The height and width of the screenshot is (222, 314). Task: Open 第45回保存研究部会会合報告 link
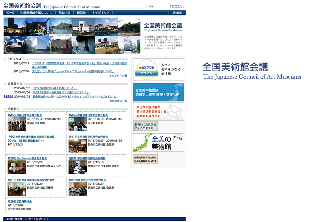tap(25, 115)
